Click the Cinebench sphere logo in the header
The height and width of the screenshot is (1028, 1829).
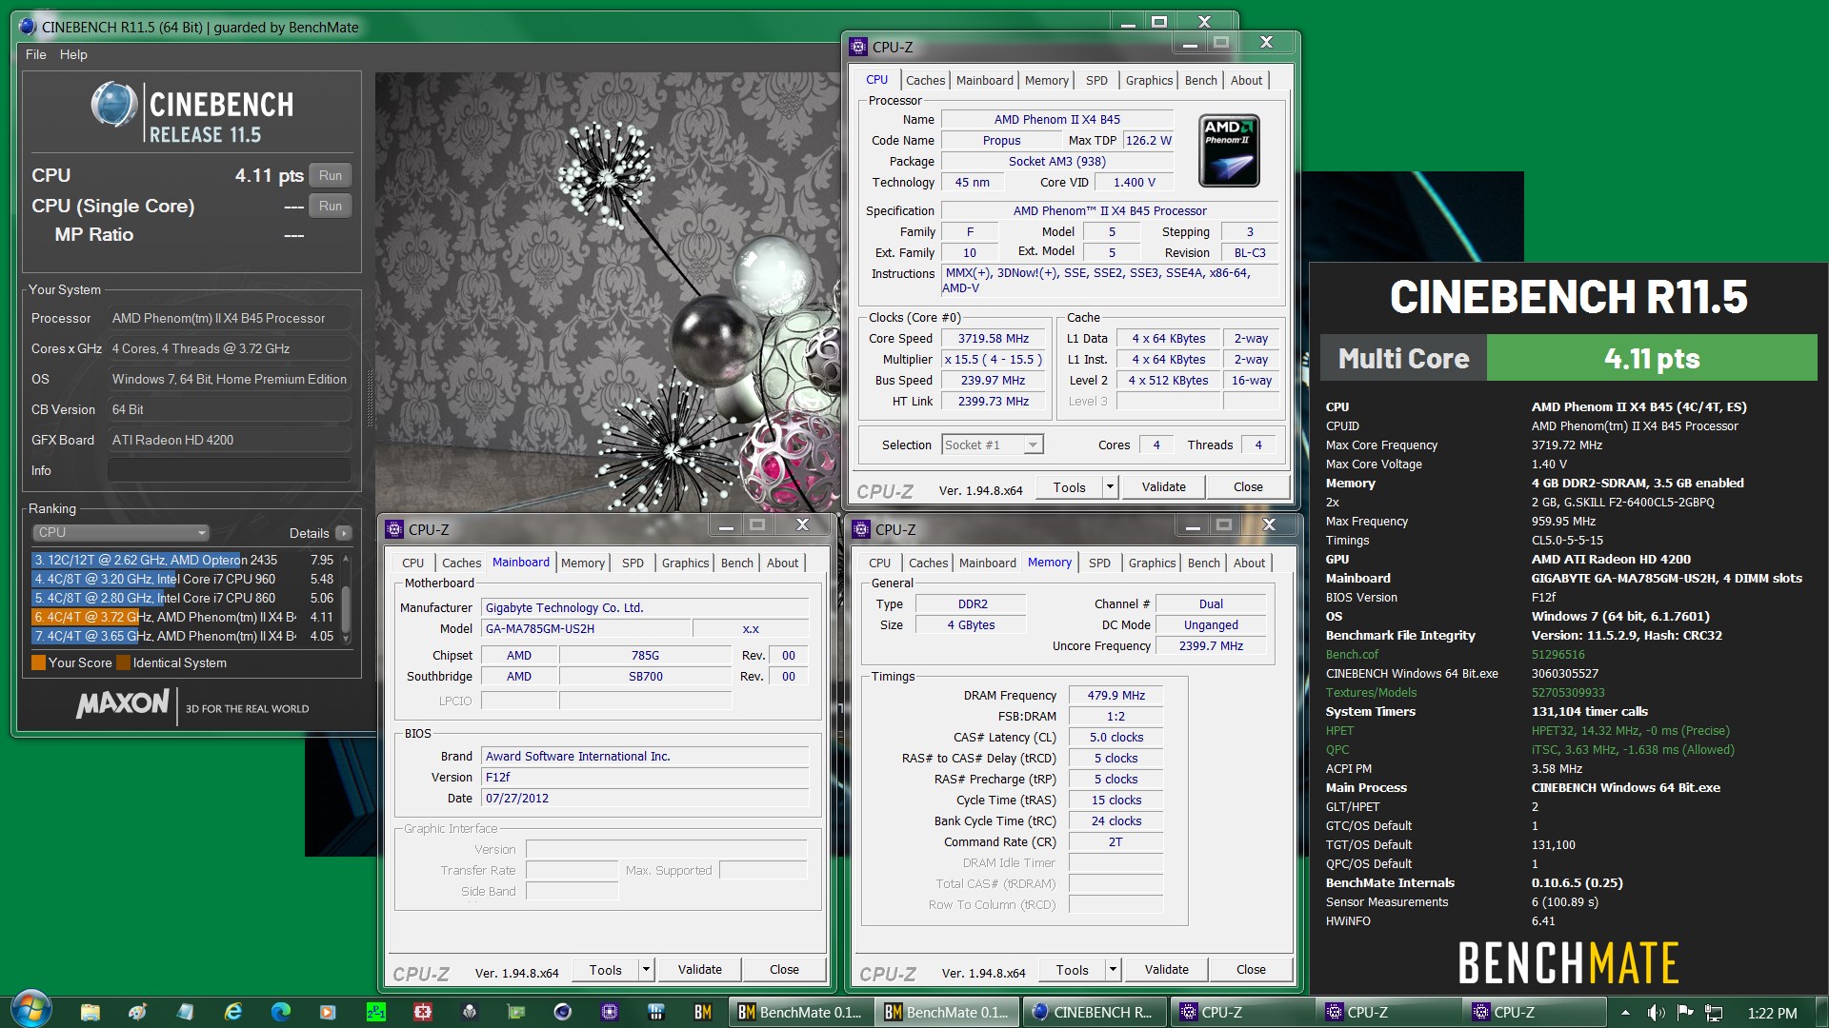point(114,105)
